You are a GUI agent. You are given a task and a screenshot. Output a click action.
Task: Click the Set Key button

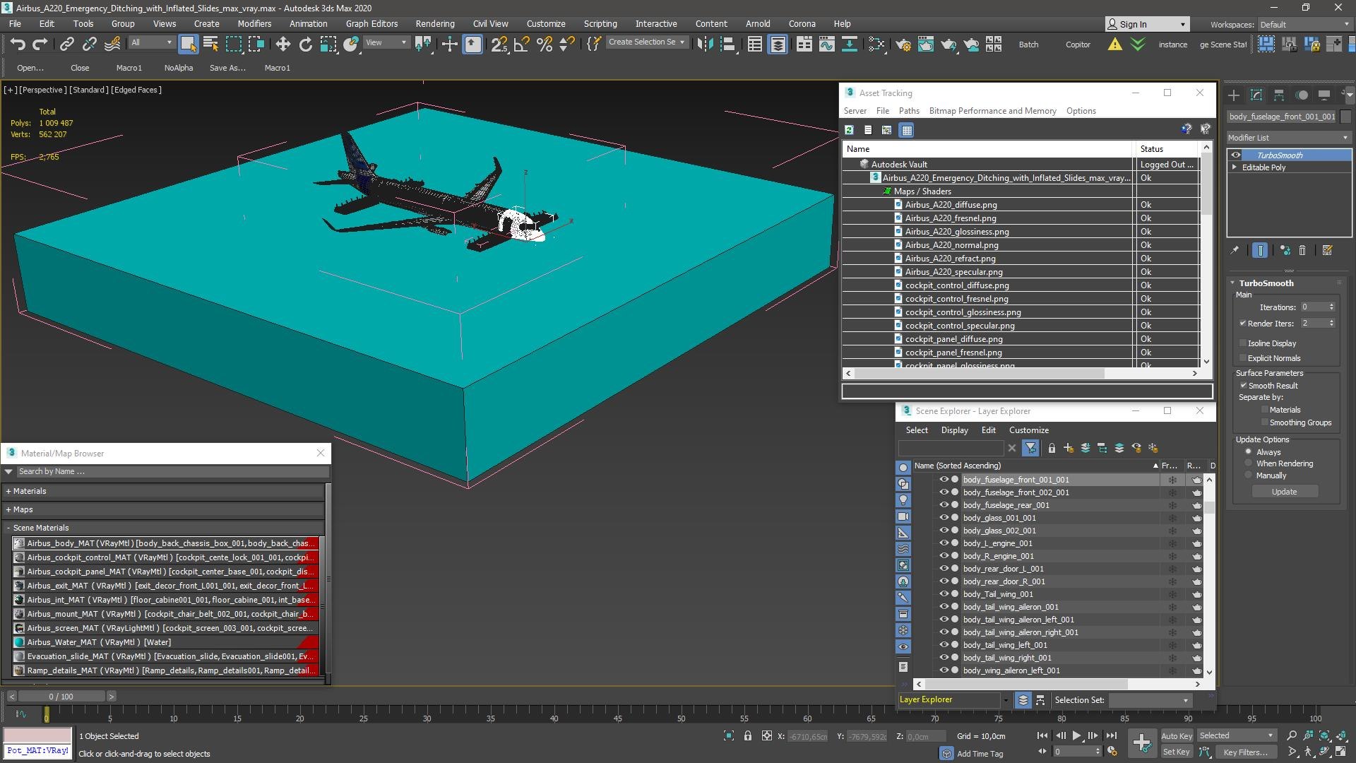pos(1176,752)
